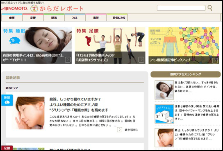Screen dimensions: 223x151
Task: Open the 特集 睡眠 sleeping woman banner
Action: [x=36, y=45]
